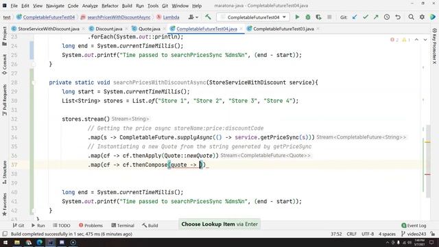439x247 pixels.
Task: Show Git history clock icon
Action: pyautogui.click(x=387, y=17)
